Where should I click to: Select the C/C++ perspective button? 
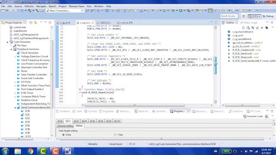click(x=254, y=16)
